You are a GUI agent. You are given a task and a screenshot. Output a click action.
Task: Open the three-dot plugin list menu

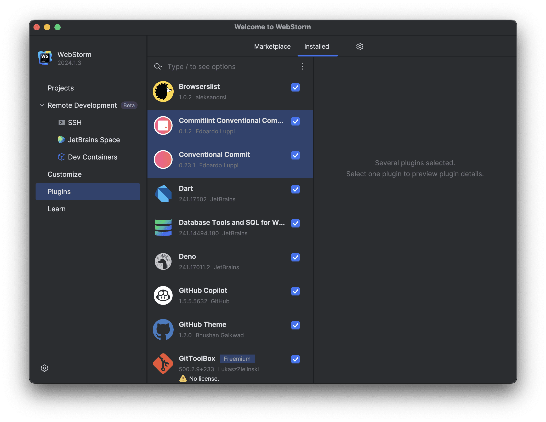[302, 67]
